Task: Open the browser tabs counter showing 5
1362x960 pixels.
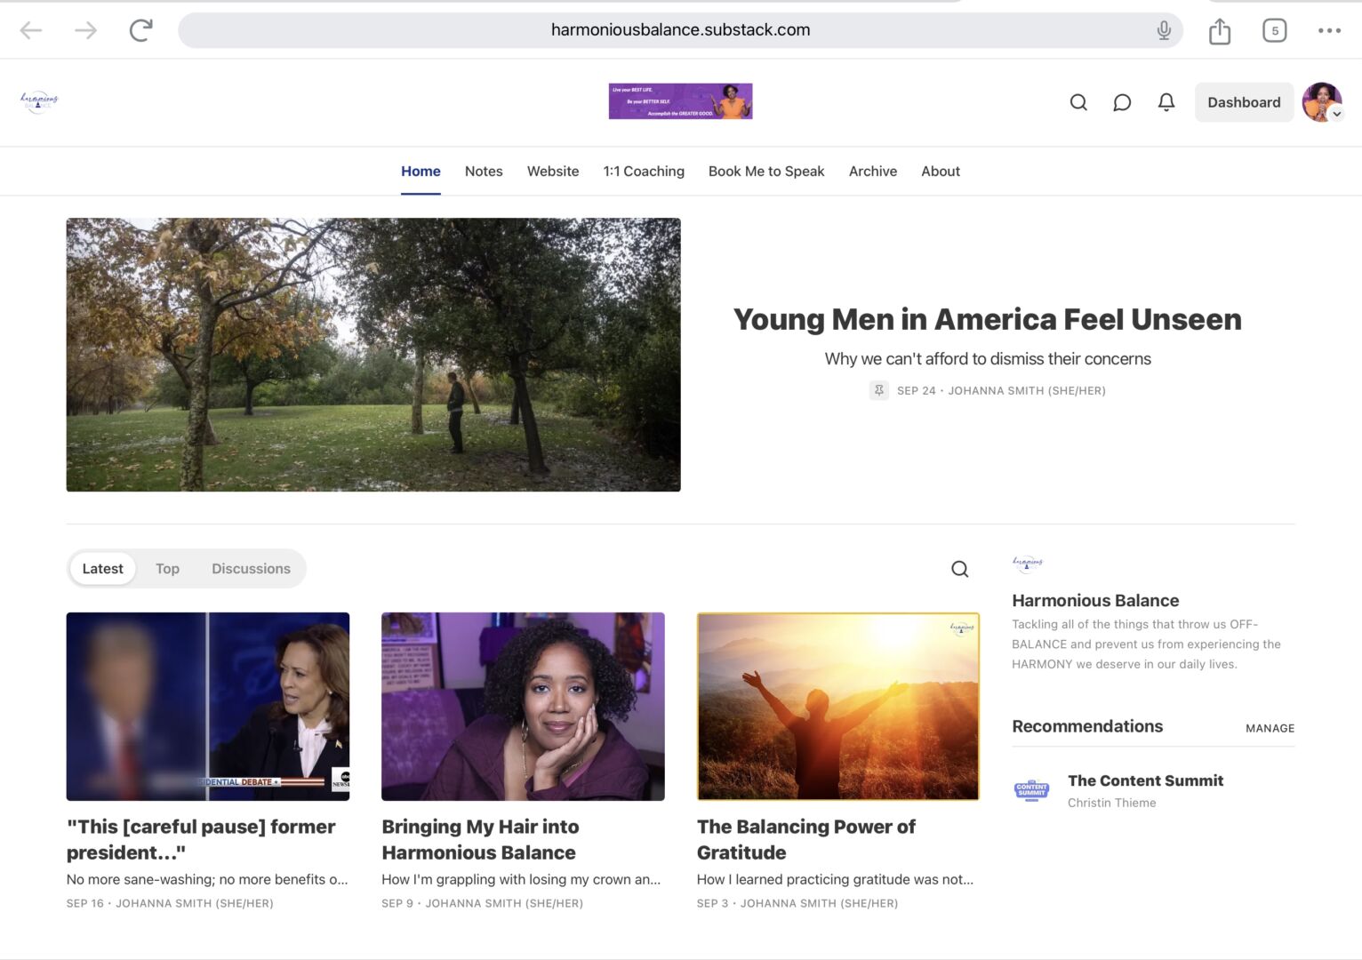Action: click(x=1274, y=30)
